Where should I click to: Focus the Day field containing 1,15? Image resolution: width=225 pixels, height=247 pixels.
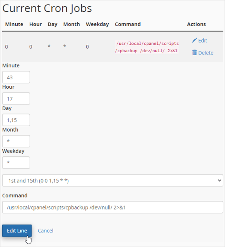[16, 120]
